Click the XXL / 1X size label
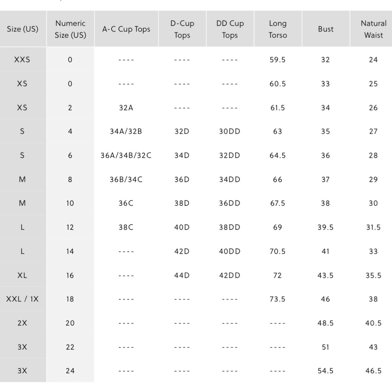The height and width of the screenshot is (392, 392). [22, 299]
